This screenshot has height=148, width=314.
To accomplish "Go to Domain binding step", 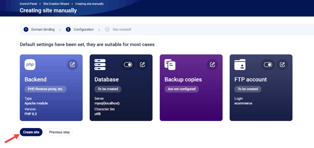I will pos(39,29).
